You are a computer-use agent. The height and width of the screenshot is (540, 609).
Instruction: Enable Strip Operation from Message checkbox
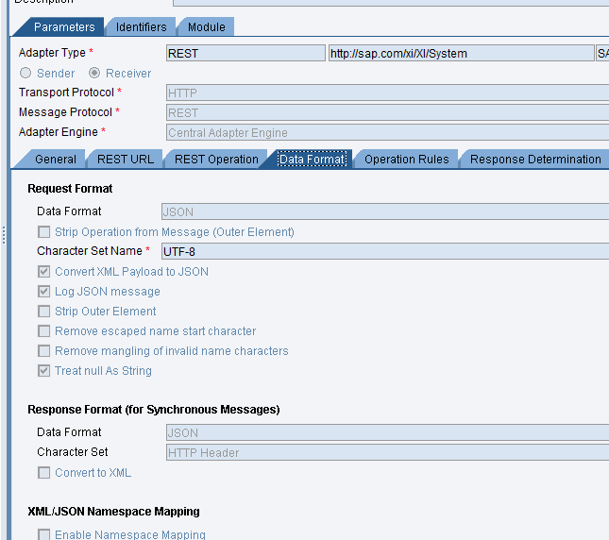tap(44, 232)
